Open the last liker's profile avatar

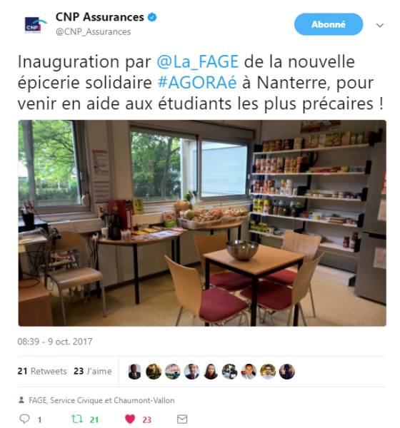(x=287, y=372)
